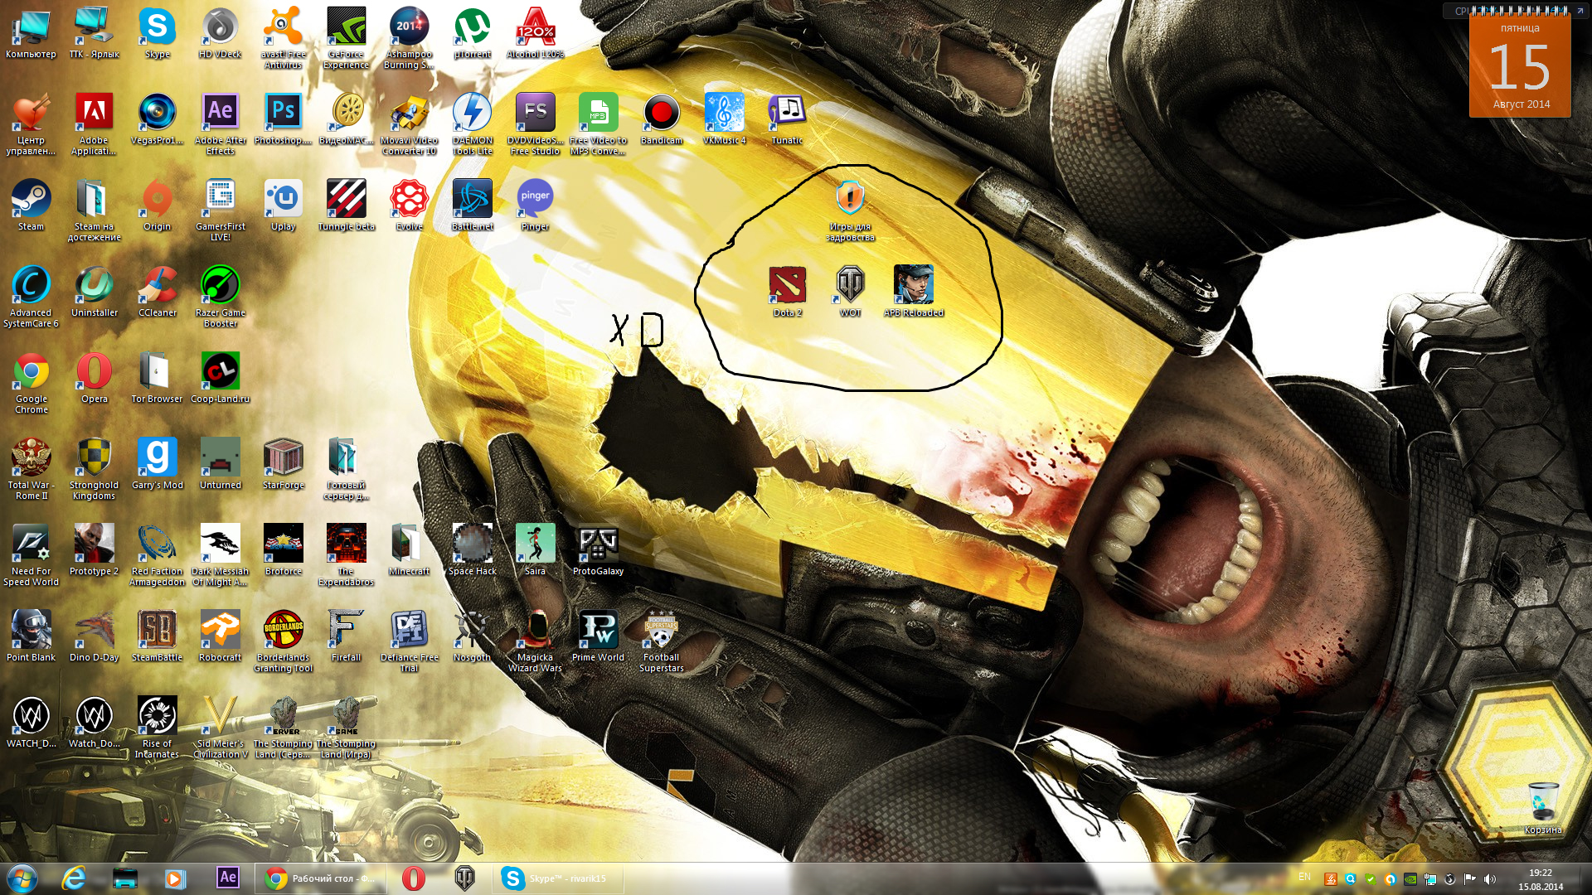Open Opera from the taskbar
Image resolution: width=1592 pixels, height=895 pixels.
413,878
